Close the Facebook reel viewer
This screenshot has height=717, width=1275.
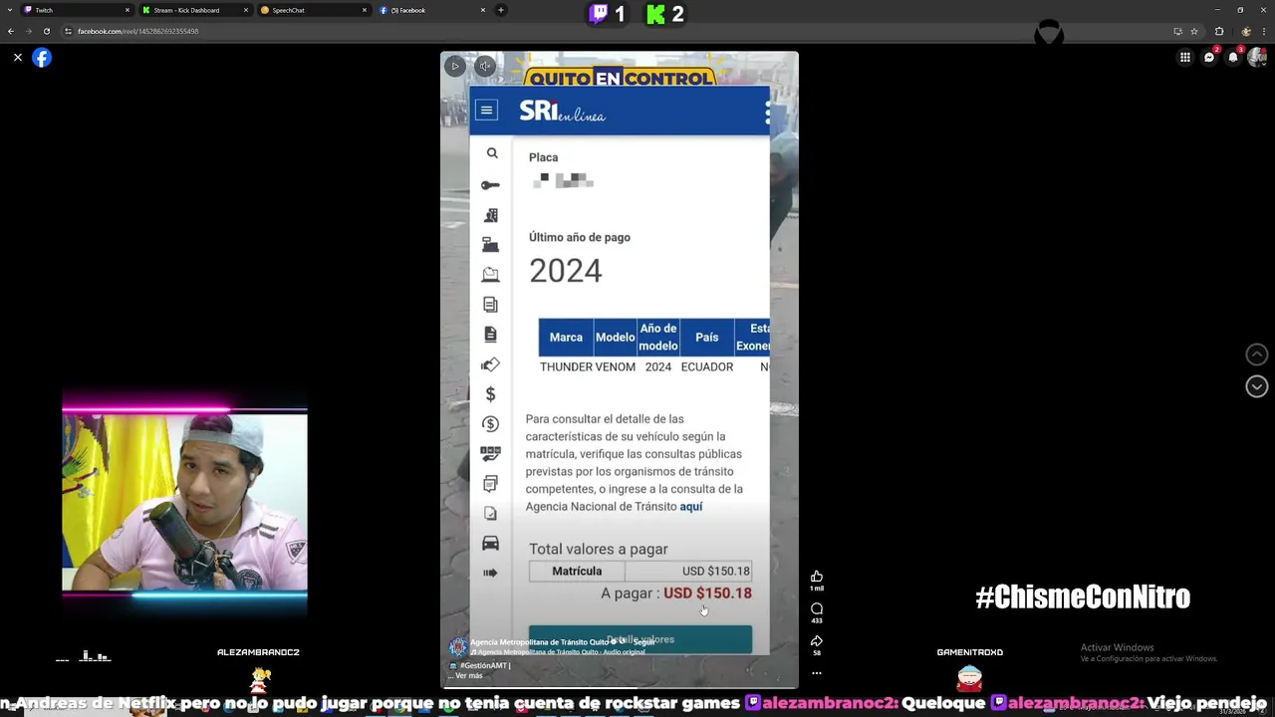click(17, 58)
